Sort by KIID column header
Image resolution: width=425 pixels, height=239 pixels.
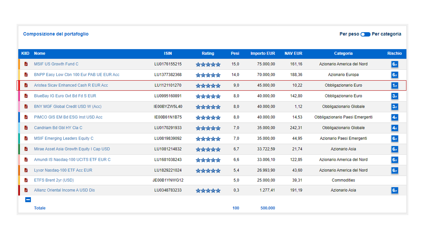(x=25, y=53)
